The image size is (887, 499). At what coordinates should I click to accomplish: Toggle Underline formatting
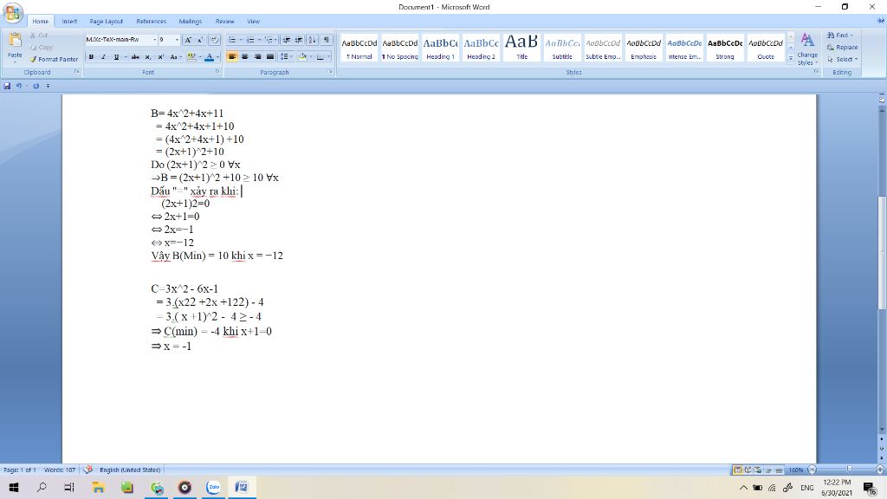coord(116,56)
